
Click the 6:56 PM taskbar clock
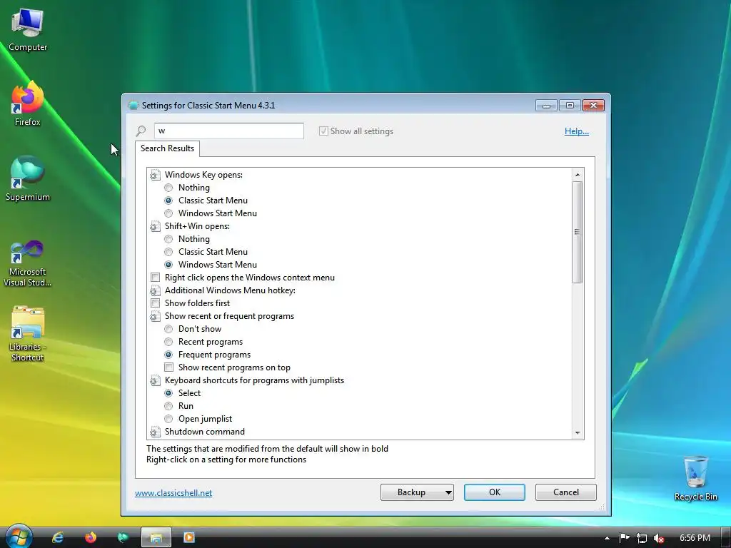(x=695, y=538)
